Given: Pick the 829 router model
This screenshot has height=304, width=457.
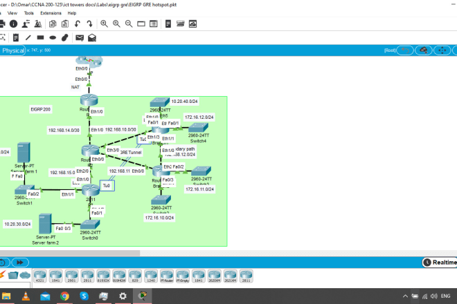Looking at the screenshot, I should (x=135, y=276).
